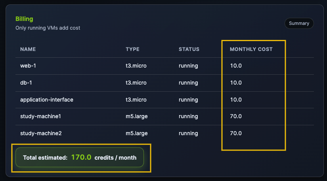Click the Summary button

click(x=299, y=23)
